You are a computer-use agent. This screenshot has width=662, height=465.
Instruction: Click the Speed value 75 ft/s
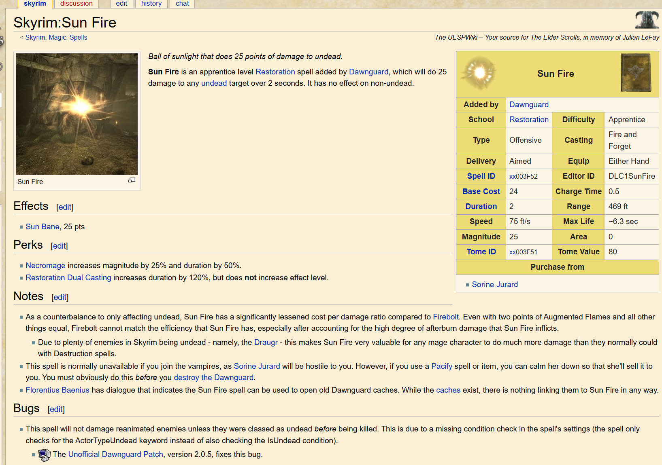click(x=520, y=222)
